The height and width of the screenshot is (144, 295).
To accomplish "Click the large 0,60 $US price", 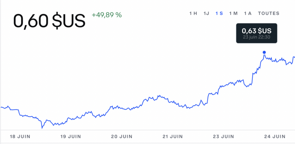I will (x=49, y=21).
